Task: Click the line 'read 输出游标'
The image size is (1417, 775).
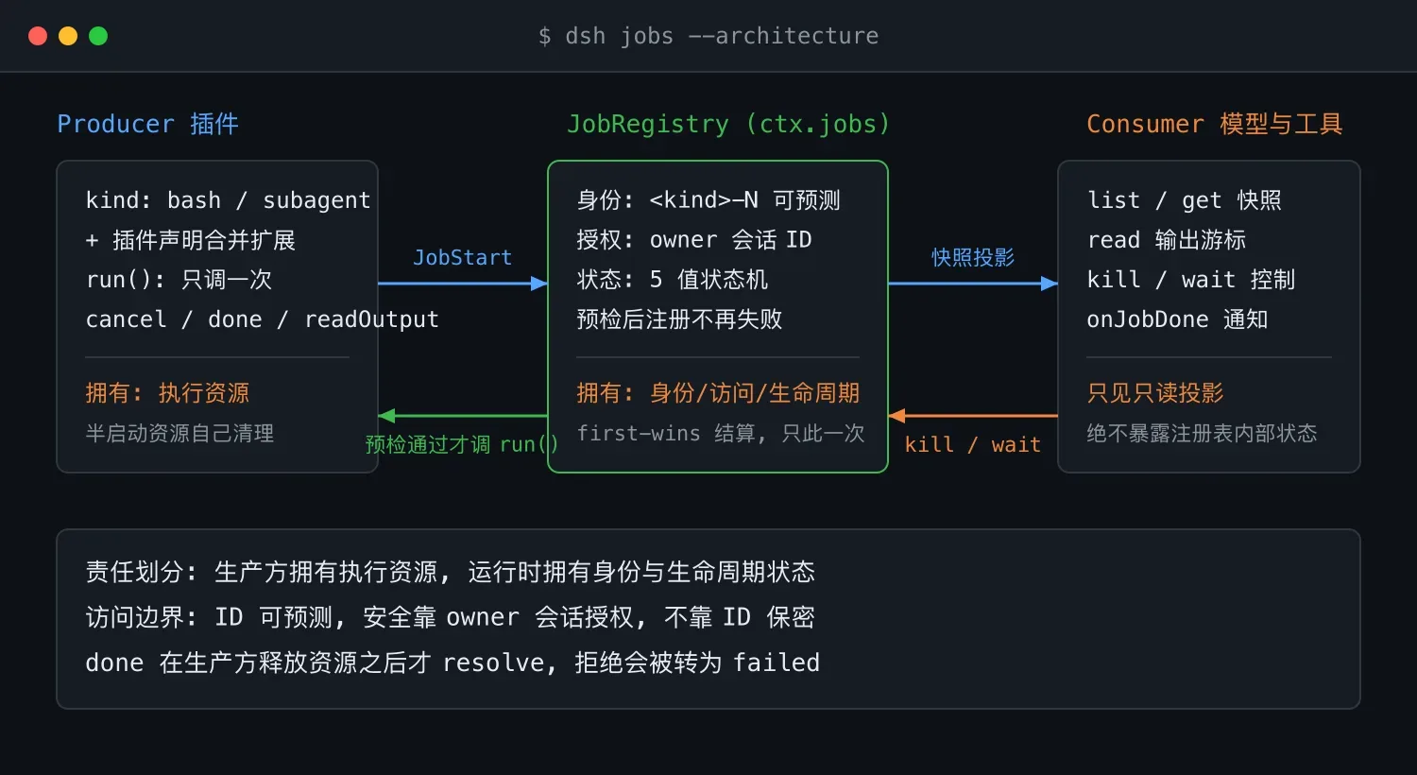Action: (x=1167, y=240)
